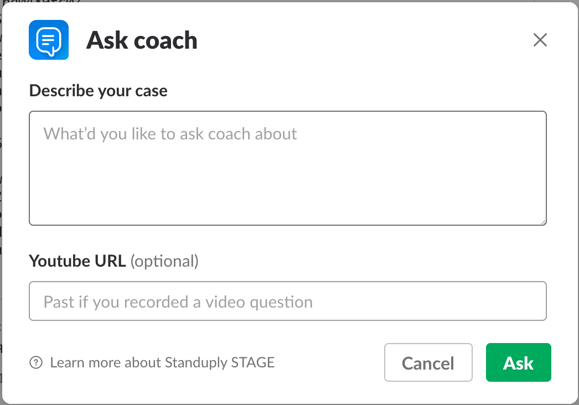Click placeholder "Past if you recorded a video question"
The height and width of the screenshot is (405, 579).
(x=178, y=302)
